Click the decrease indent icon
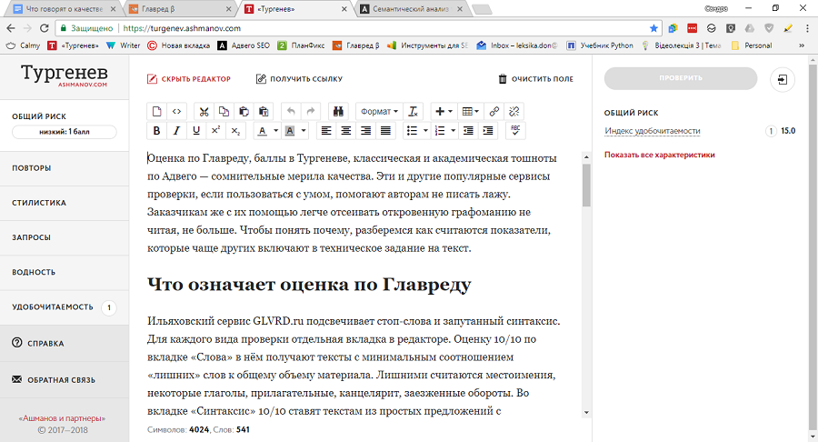Viewport: 818px width, 442px height. (468, 131)
